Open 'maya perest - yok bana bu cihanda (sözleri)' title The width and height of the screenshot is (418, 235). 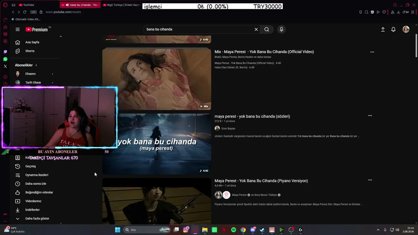click(252, 116)
